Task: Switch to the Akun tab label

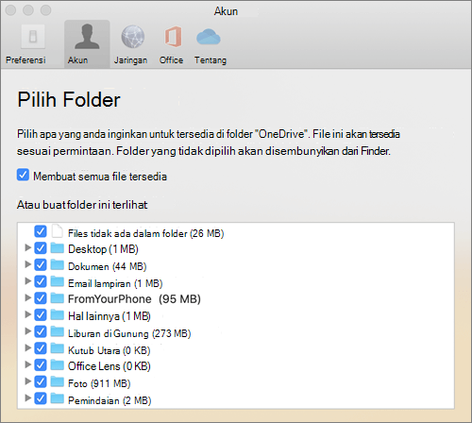Action: pos(77,59)
